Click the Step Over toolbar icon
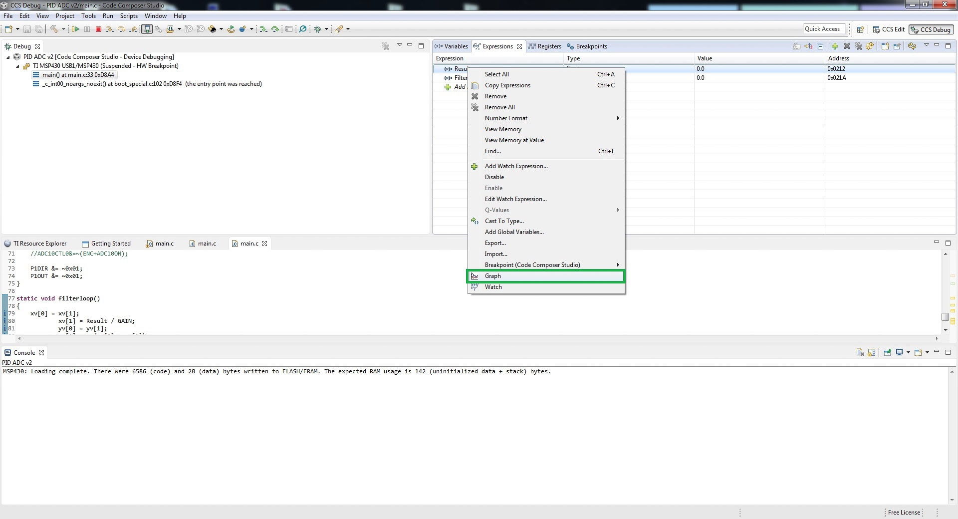Viewport: 958px width, 519px height. (121, 29)
